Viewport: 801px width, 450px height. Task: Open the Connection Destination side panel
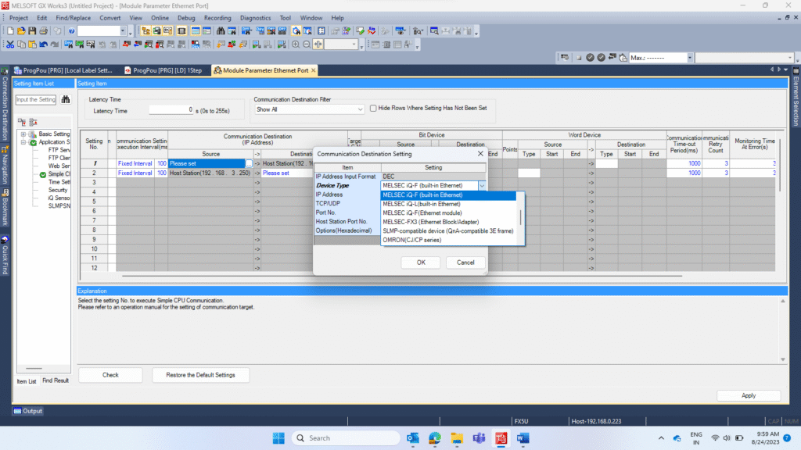(5, 105)
